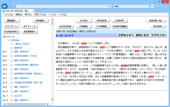Go back with the browser Back arrow

(x=5, y=6)
